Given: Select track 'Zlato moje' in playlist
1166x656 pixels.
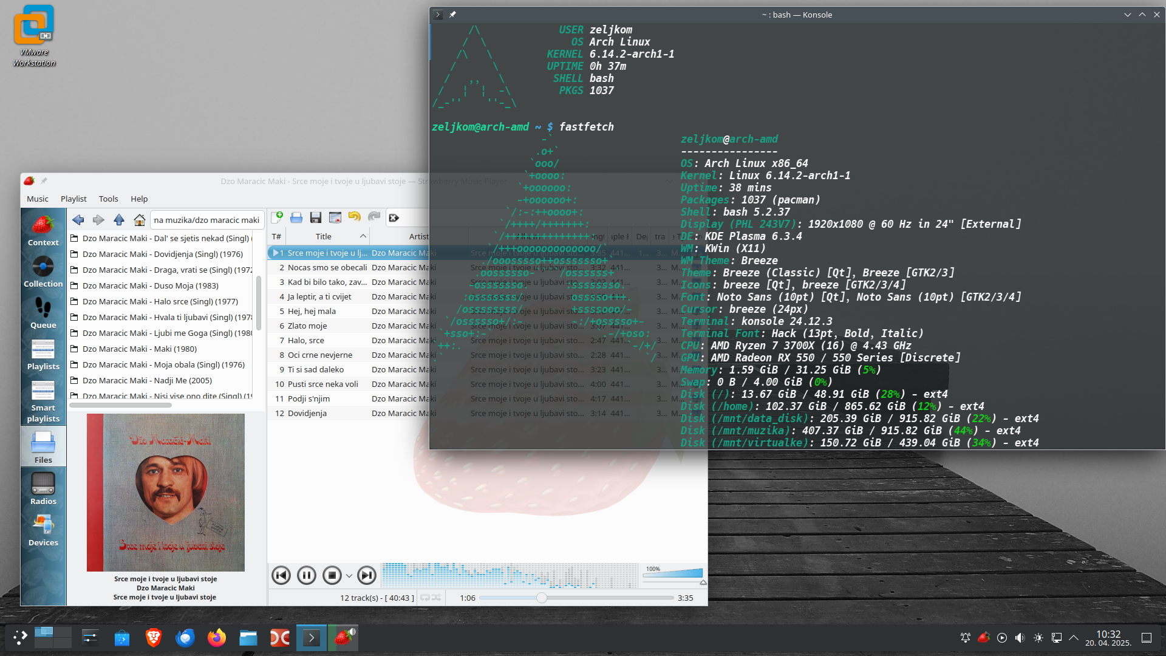Looking at the screenshot, I should 307,326.
